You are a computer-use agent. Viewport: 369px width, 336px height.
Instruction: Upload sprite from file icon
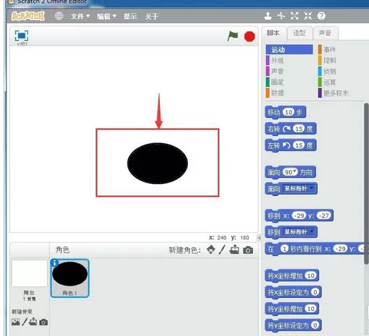click(234, 249)
